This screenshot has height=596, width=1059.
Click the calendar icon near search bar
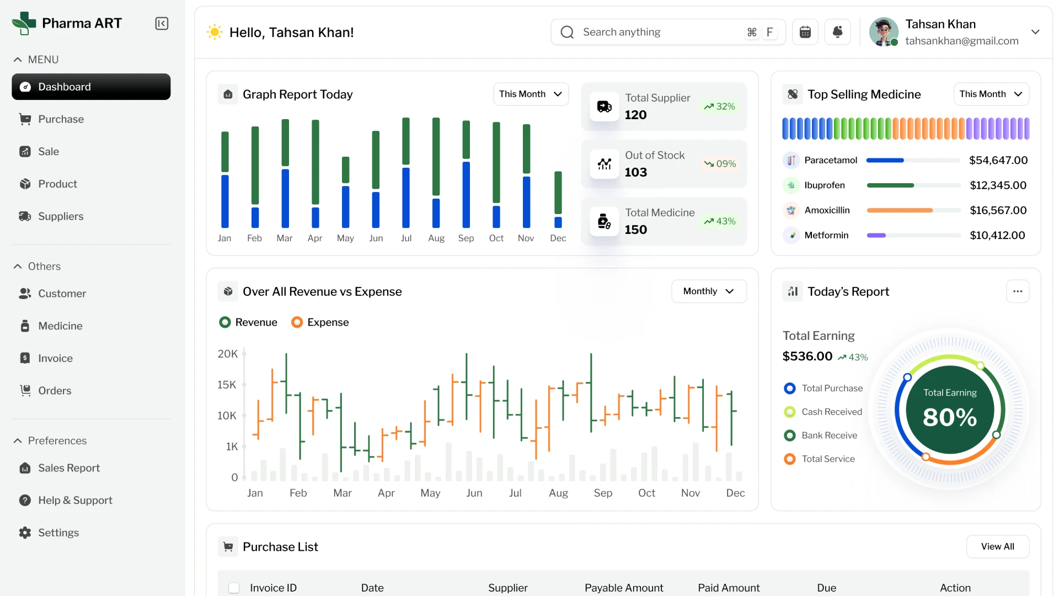click(805, 31)
